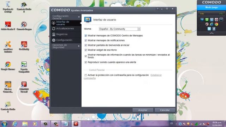Toggle Mostrar mensajes de notificaciones checkbox

coord(86,41)
